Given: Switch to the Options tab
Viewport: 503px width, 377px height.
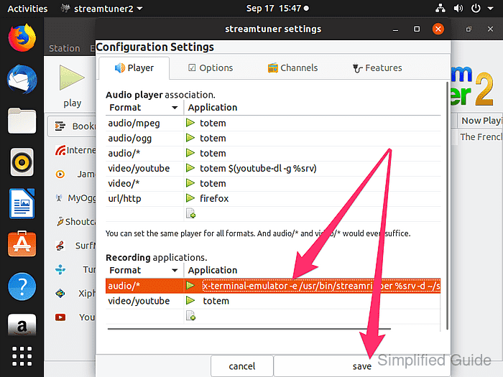Looking at the screenshot, I should pos(210,68).
